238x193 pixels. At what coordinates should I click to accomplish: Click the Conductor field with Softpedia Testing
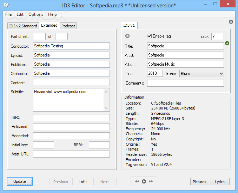coord(71,46)
